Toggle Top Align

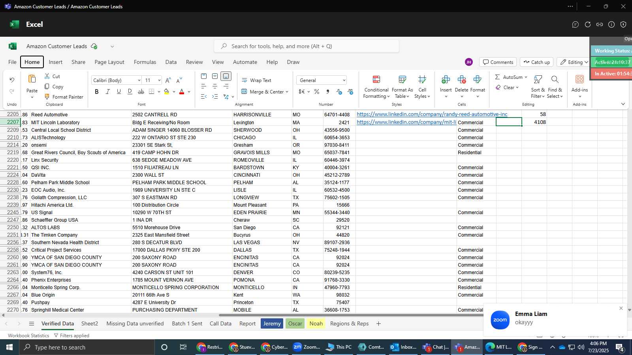(204, 76)
